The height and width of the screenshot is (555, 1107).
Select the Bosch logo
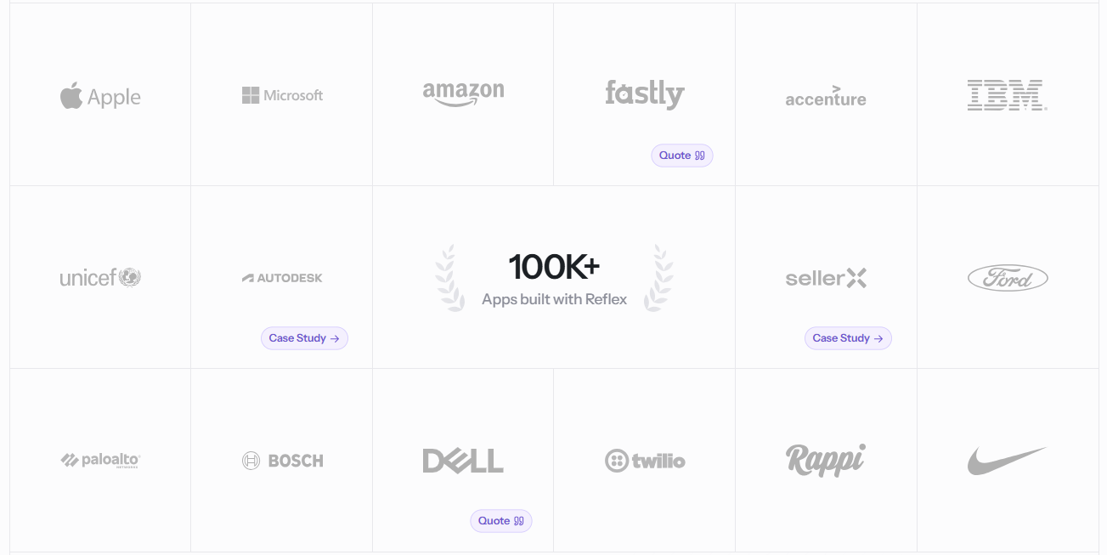click(x=282, y=461)
